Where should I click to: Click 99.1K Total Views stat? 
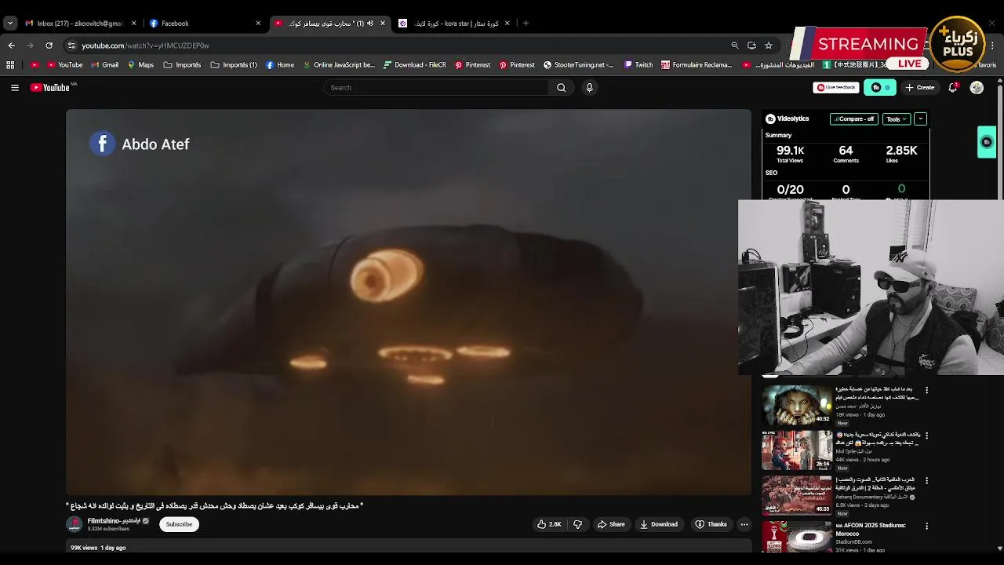point(790,154)
